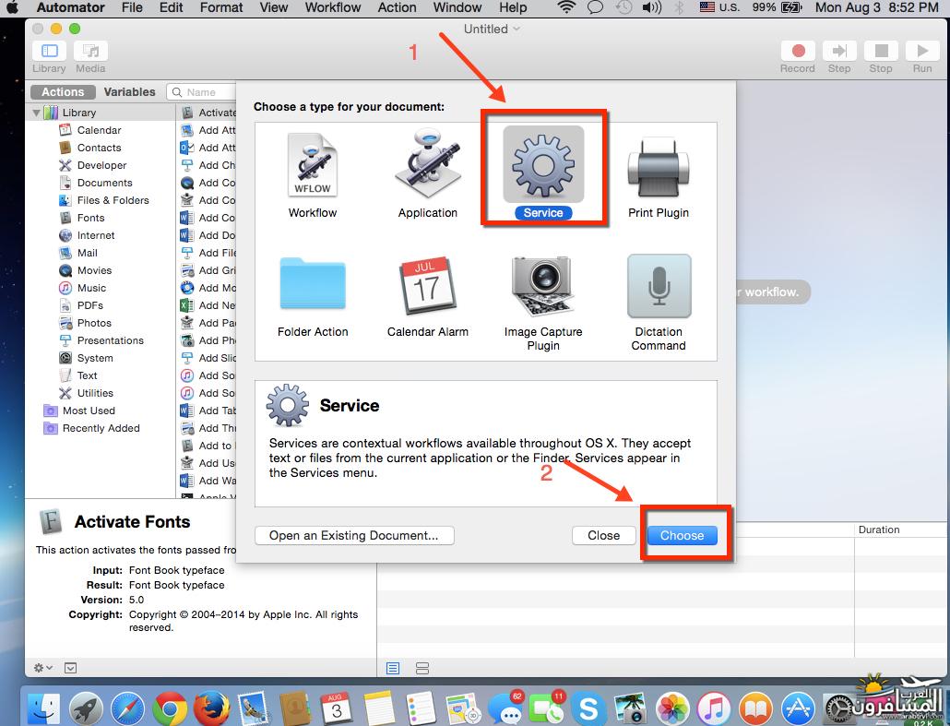The image size is (950, 726).
Task: Select the Folder Action icon
Action: tap(313, 284)
